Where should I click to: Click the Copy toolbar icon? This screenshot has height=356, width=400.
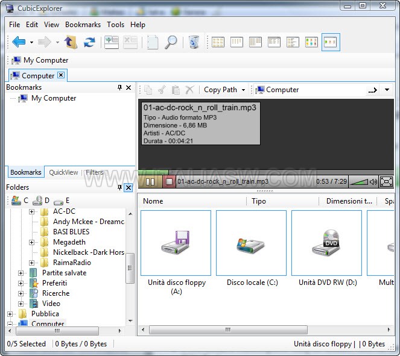[x=148, y=90]
